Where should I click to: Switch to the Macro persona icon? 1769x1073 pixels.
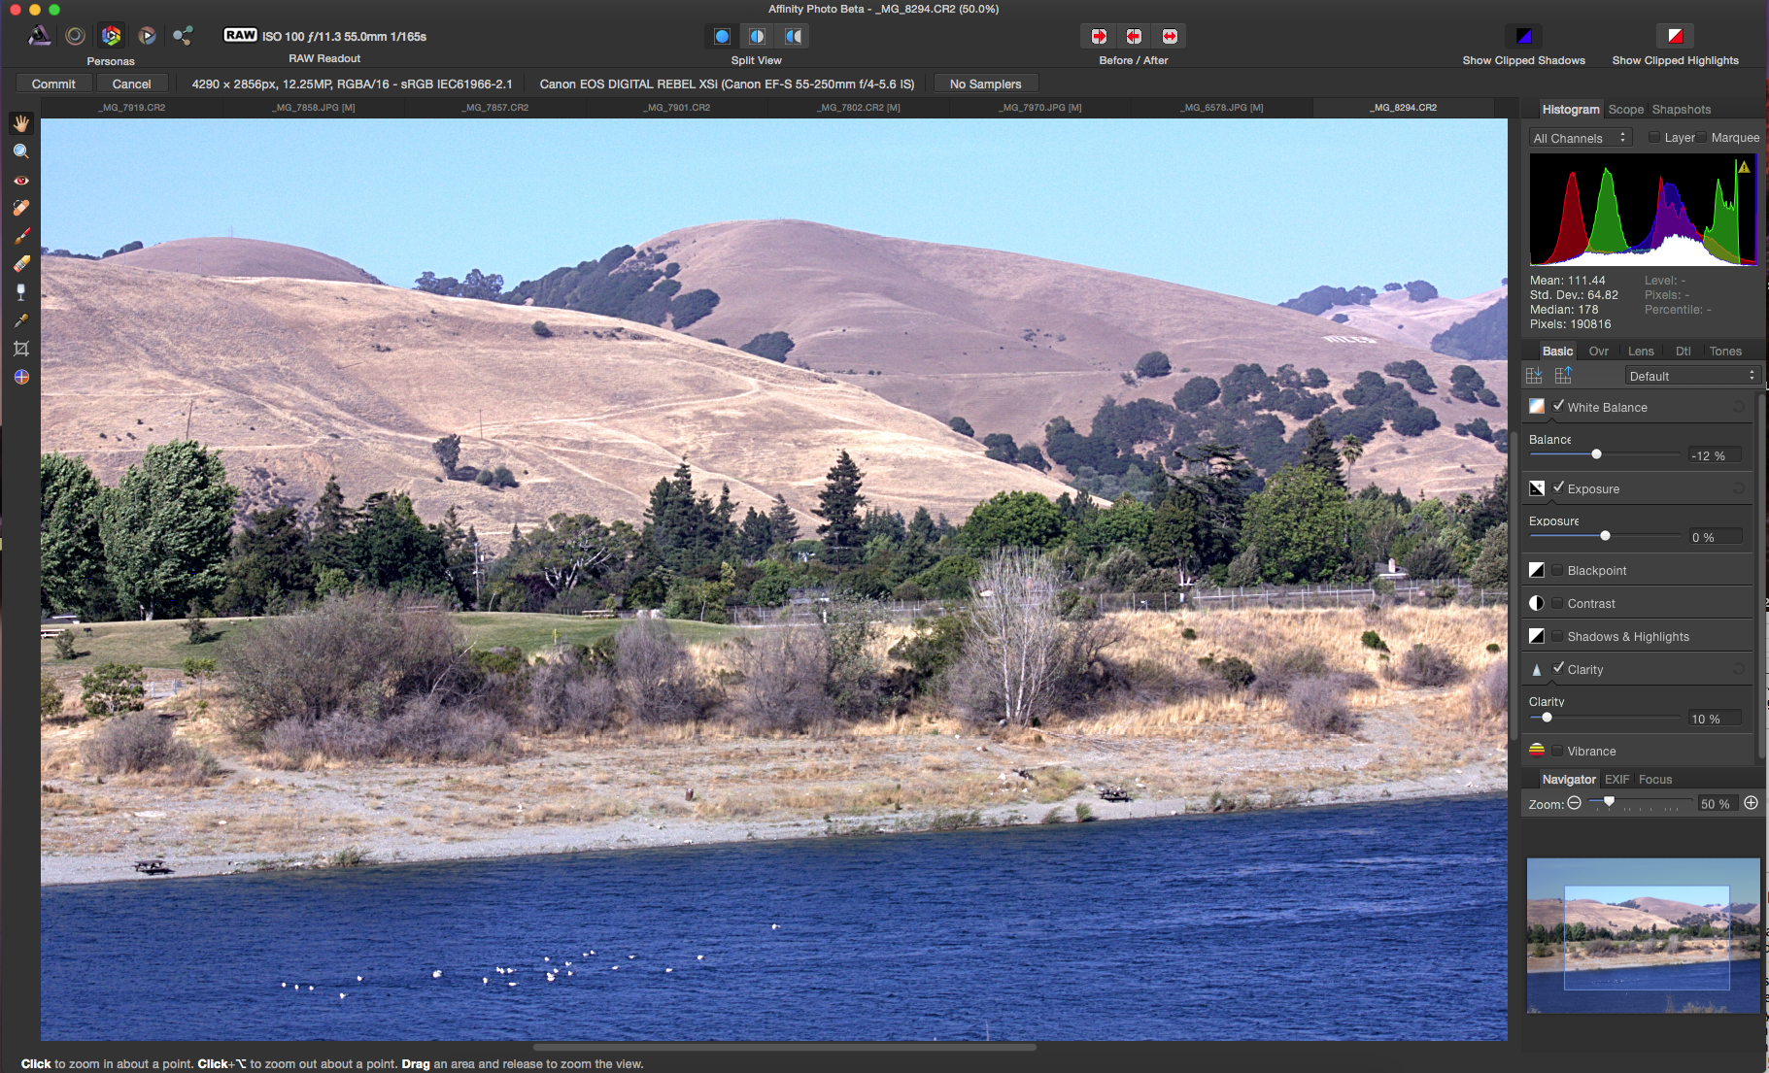coord(147,36)
